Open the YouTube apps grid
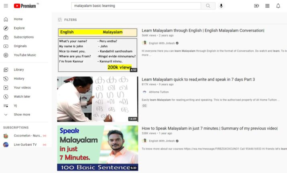Image resolution: width=287 pixels, height=173 pixels. click(x=267, y=6)
